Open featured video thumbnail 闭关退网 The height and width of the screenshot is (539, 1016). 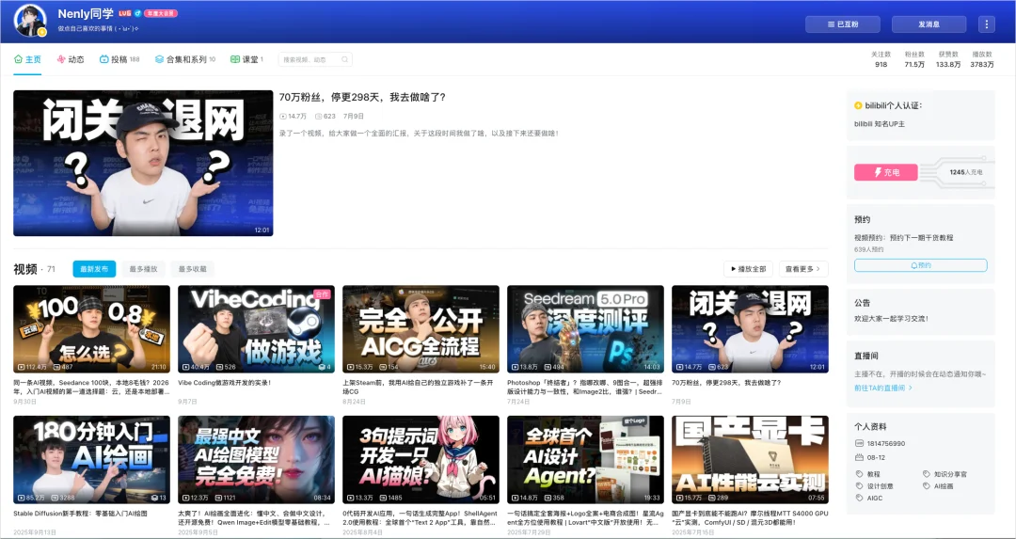coord(143,164)
